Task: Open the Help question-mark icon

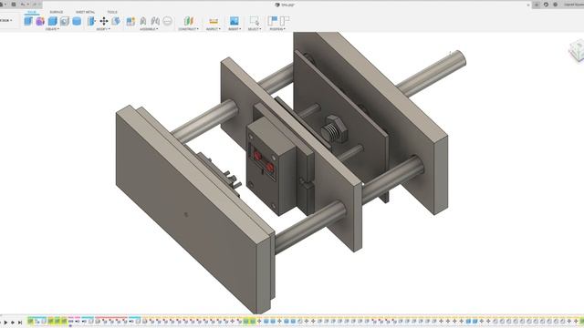Action: coord(555,5)
